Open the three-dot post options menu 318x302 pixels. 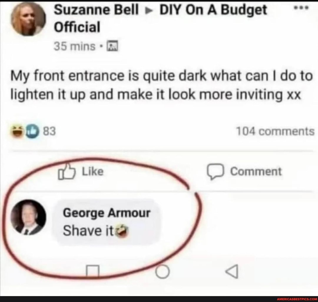pos(302,8)
